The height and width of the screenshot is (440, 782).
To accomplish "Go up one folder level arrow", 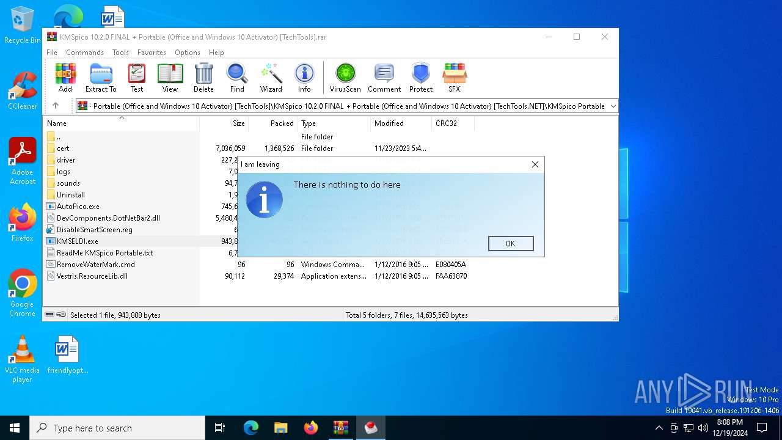I will (56, 106).
